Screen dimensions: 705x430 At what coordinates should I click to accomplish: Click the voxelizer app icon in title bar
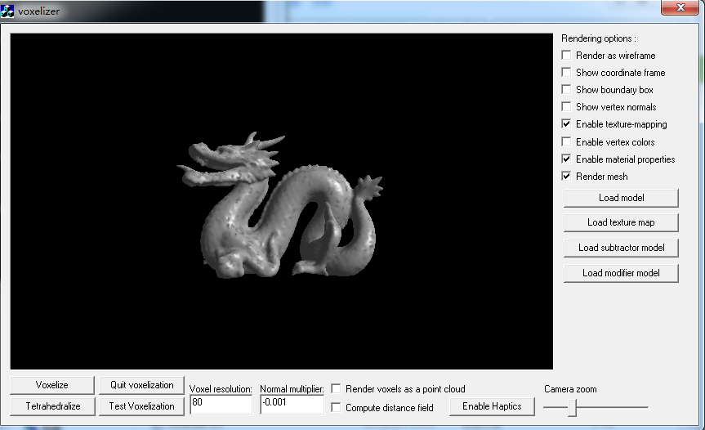click(x=7, y=11)
